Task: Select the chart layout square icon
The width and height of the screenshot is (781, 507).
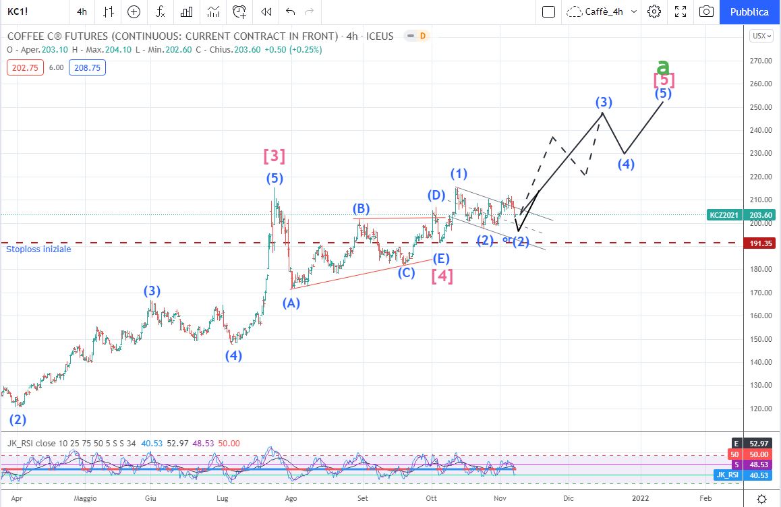Action: tap(548, 11)
